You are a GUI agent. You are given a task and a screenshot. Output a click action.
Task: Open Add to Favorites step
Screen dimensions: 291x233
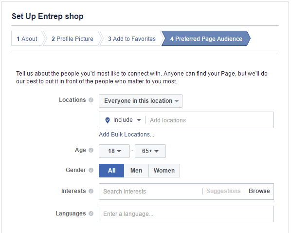[132, 39]
